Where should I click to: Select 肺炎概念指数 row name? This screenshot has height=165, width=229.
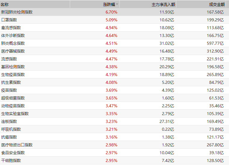(13, 44)
